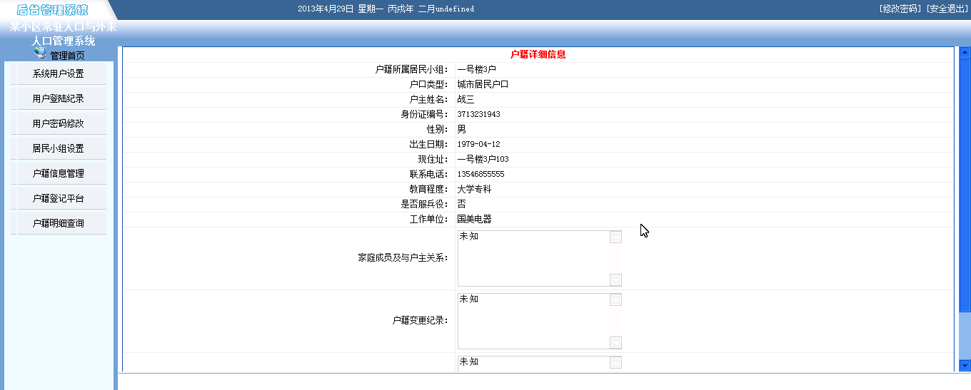Open the 管理首页 home link
Image resolution: width=971 pixels, height=390 pixels.
pos(67,56)
